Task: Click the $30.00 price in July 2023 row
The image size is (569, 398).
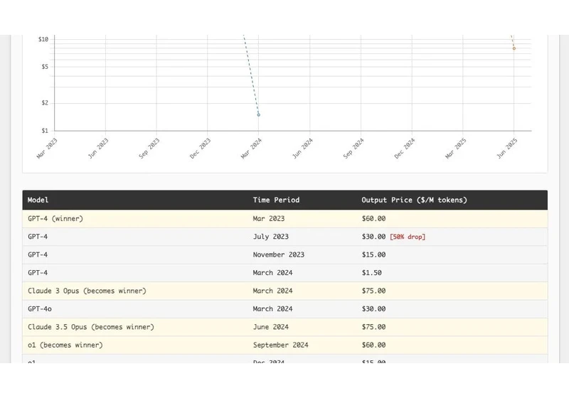Action: point(373,237)
